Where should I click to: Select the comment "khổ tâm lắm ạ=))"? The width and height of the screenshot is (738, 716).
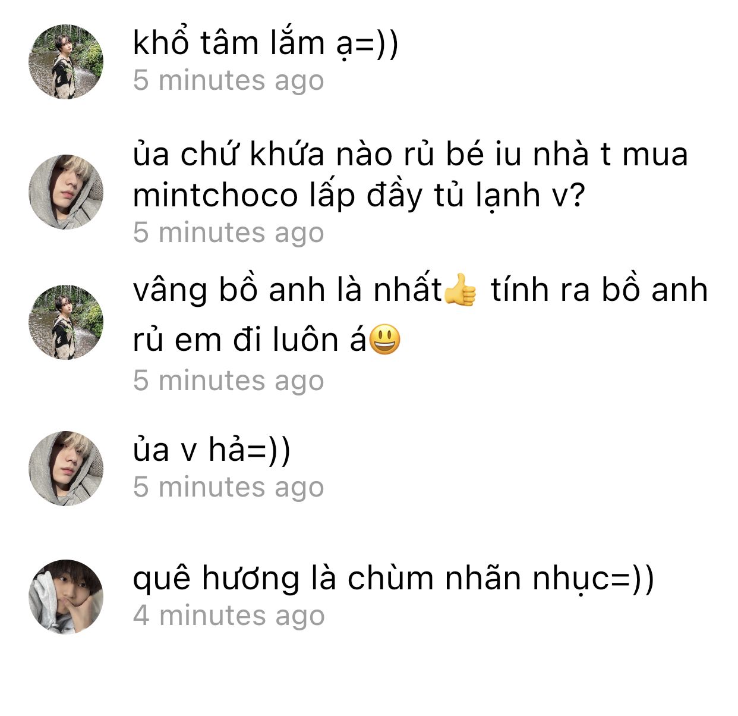point(266,44)
